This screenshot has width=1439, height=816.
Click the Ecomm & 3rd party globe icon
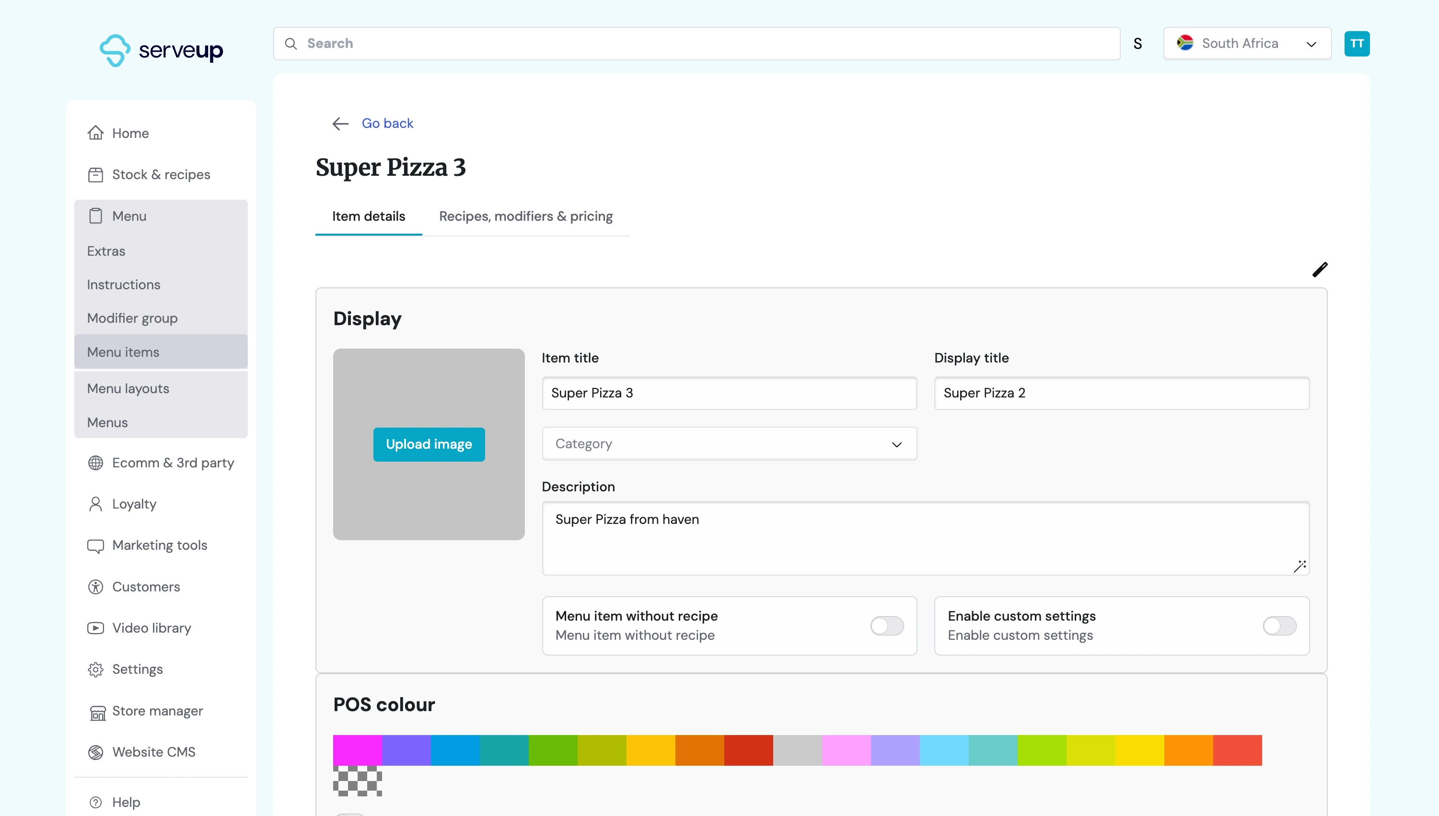pos(95,463)
